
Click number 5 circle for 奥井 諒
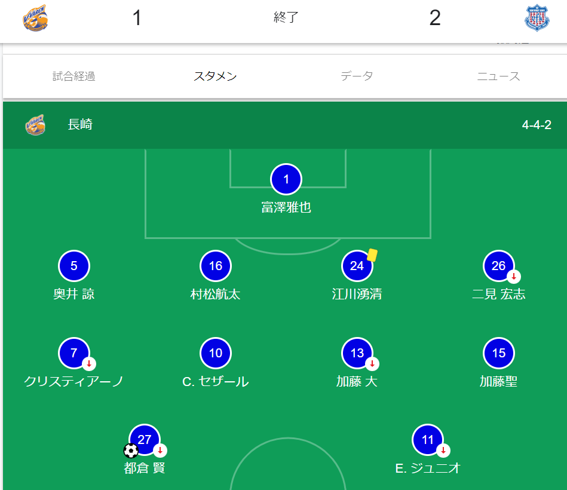click(x=74, y=266)
